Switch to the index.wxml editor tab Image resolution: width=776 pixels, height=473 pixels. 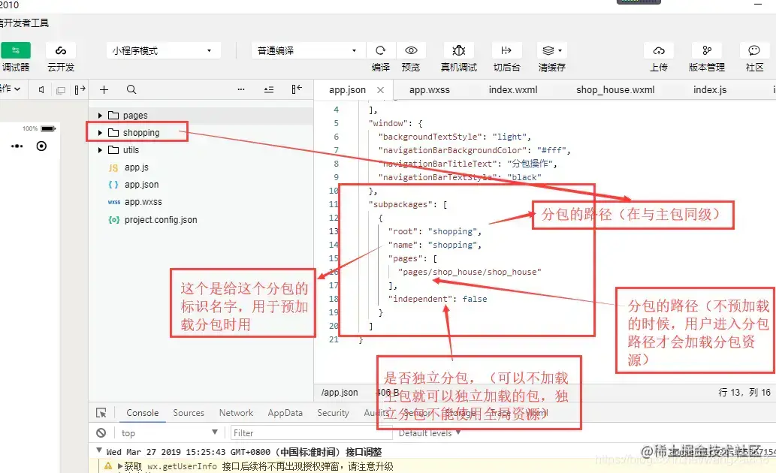tap(513, 90)
